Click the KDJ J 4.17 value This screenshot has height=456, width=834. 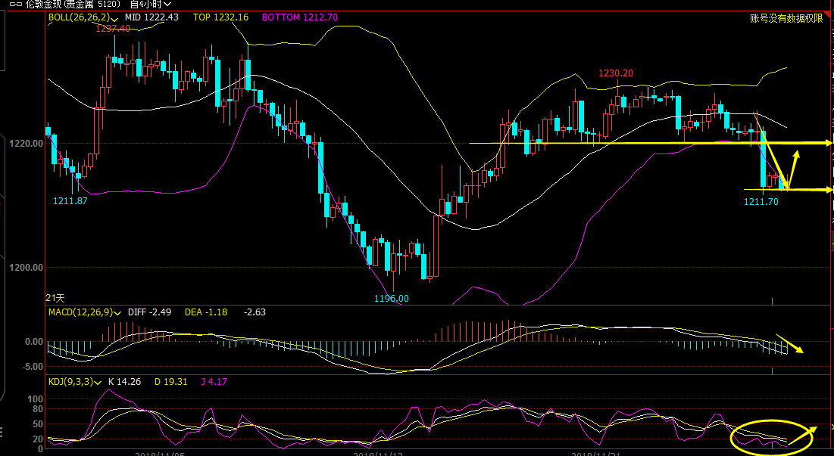click(x=214, y=382)
